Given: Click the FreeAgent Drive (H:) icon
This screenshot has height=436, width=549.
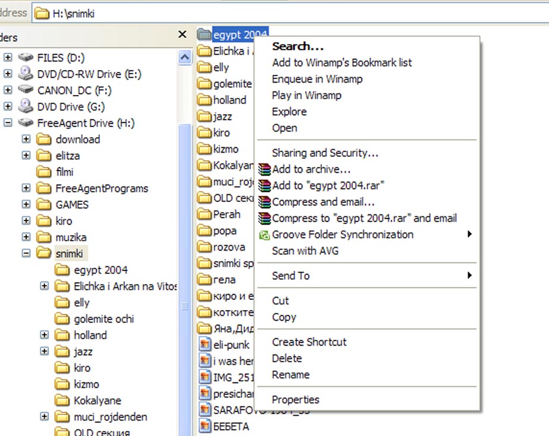Looking at the screenshot, I should [26, 123].
